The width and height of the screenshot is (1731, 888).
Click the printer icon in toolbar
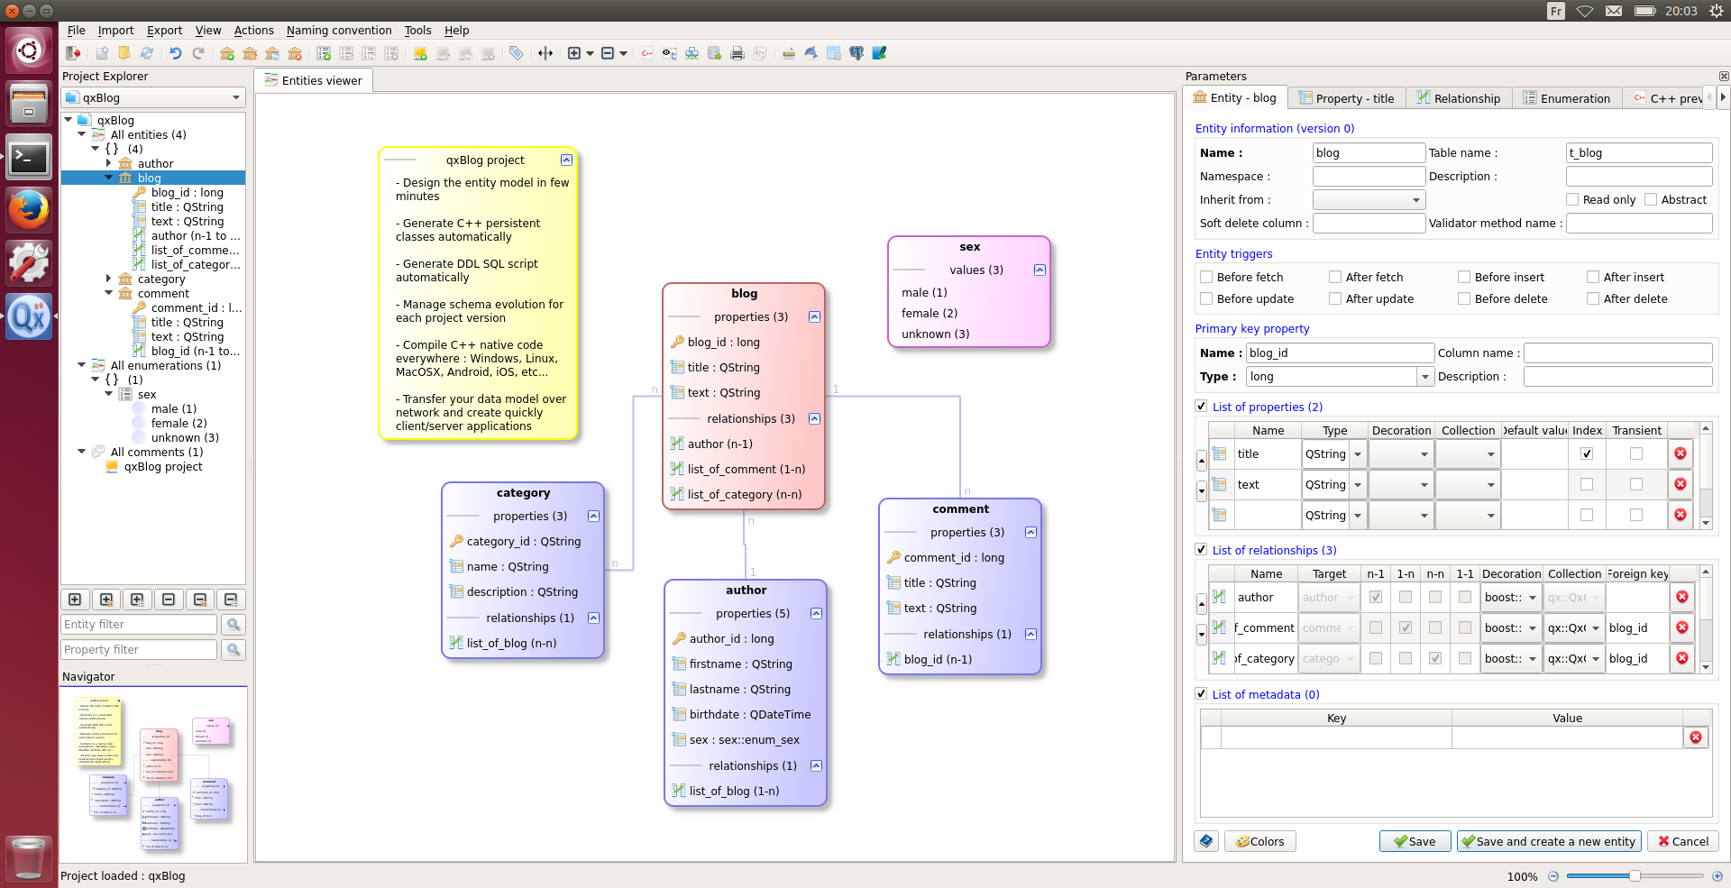pyautogui.click(x=737, y=53)
